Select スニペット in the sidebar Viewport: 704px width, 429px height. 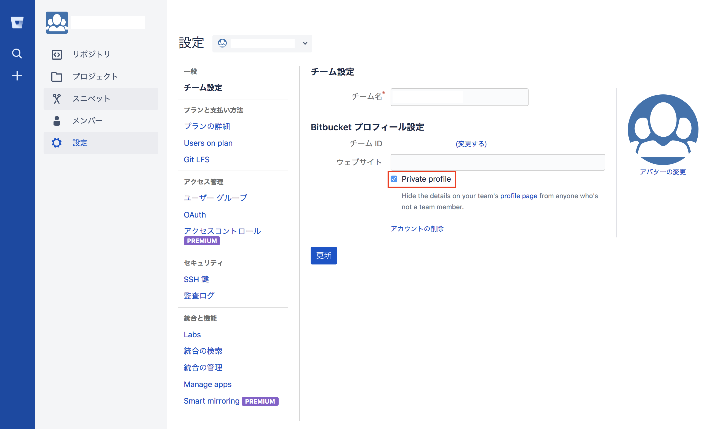point(91,98)
